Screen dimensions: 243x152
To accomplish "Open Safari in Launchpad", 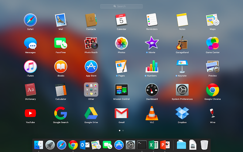I will [30, 20].
